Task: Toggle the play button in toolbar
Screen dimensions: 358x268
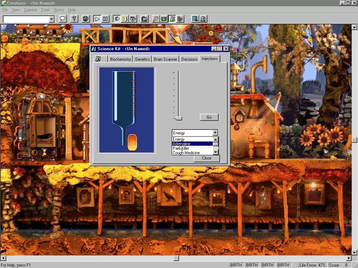Action: click(97, 19)
